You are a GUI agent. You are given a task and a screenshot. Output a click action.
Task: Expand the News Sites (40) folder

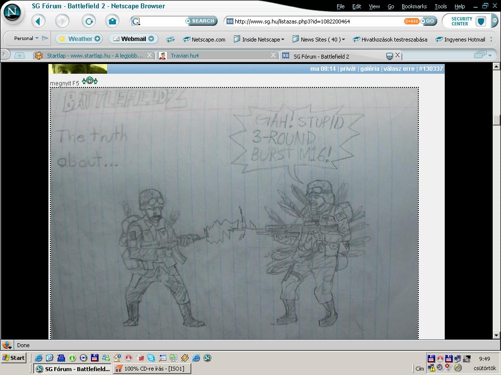319,40
